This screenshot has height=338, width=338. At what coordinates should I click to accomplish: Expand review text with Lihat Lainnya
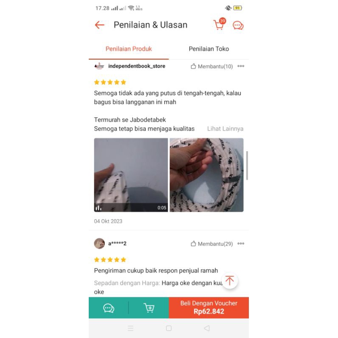click(225, 129)
